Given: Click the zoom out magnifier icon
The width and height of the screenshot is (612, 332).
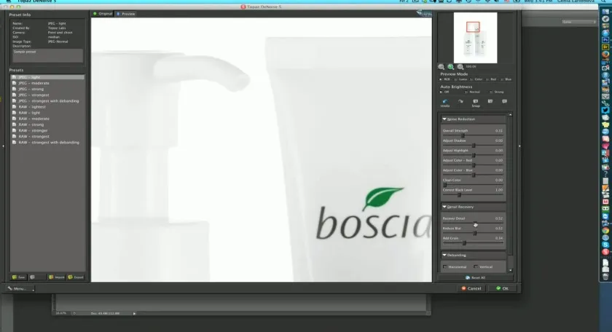Looking at the screenshot, I should point(442,66).
